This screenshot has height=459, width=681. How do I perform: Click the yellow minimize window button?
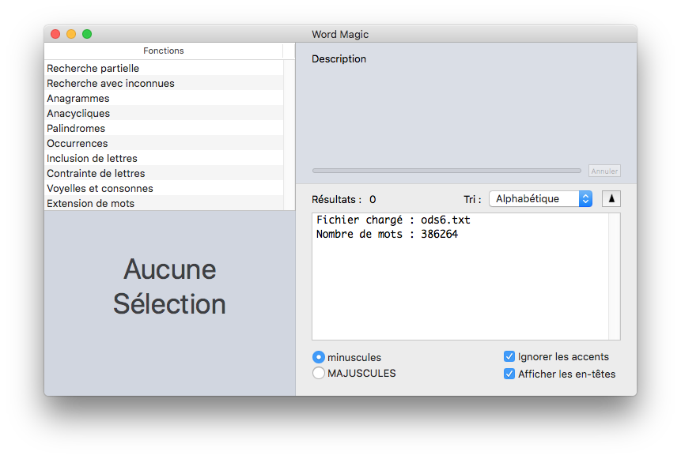point(71,34)
